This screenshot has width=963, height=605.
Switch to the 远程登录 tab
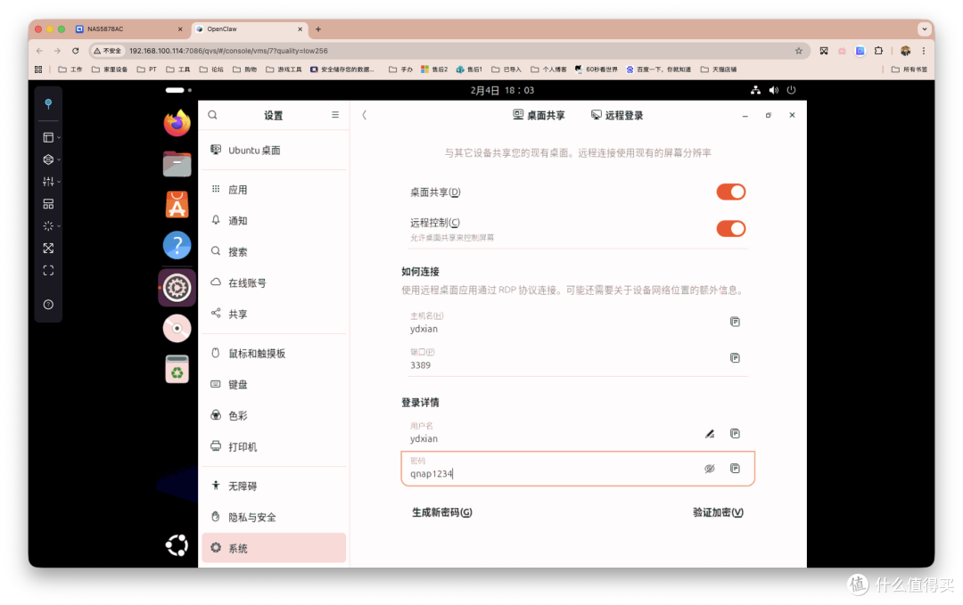click(617, 115)
